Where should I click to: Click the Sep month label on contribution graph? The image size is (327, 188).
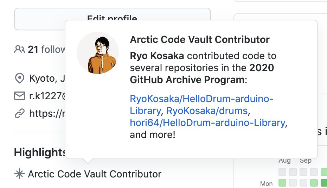click(306, 161)
